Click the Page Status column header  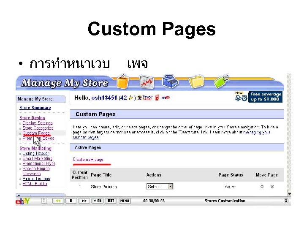click(231, 175)
